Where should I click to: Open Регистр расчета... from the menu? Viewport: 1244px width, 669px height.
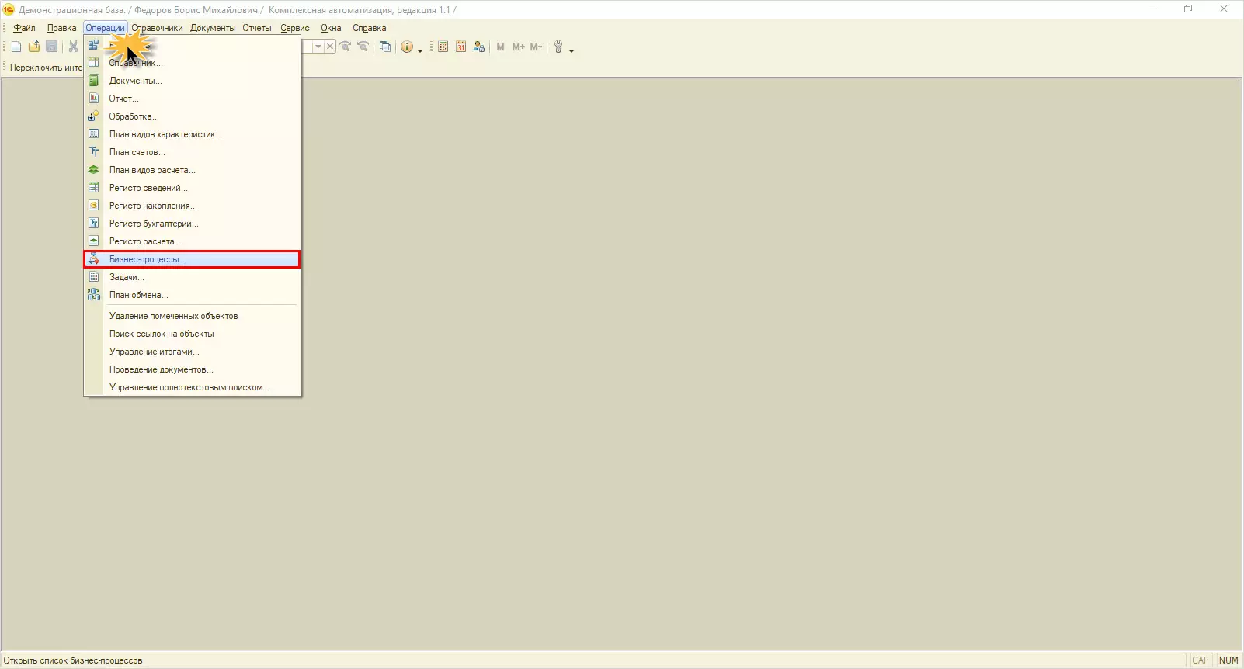coord(192,241)
